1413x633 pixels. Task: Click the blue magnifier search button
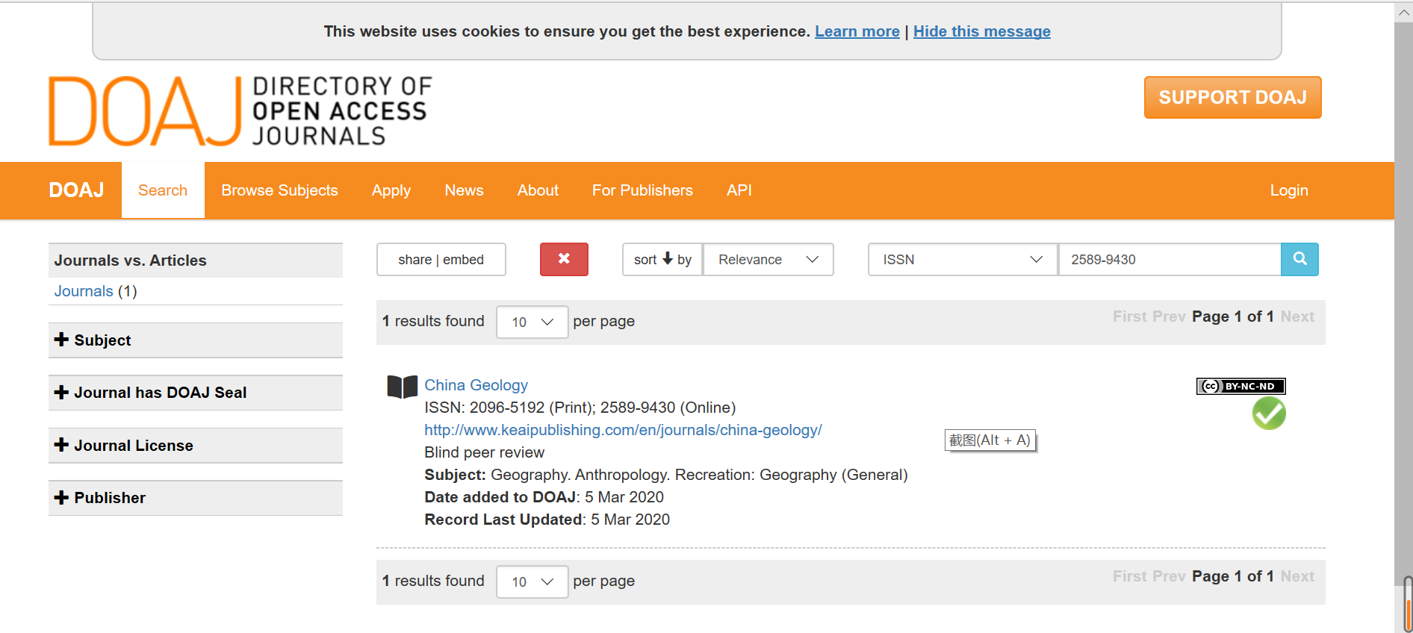(x=1299, y=259)
